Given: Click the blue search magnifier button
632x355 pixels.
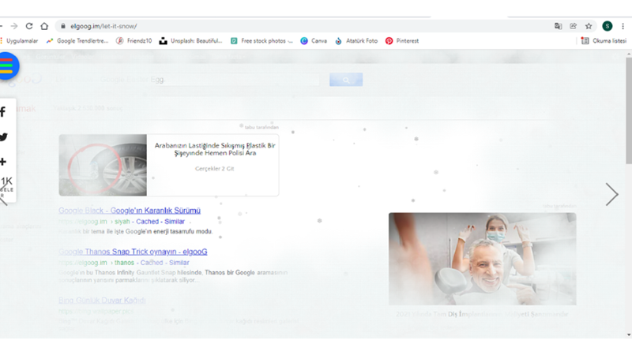Looking at the screenshot, I should tap(345, 80).
